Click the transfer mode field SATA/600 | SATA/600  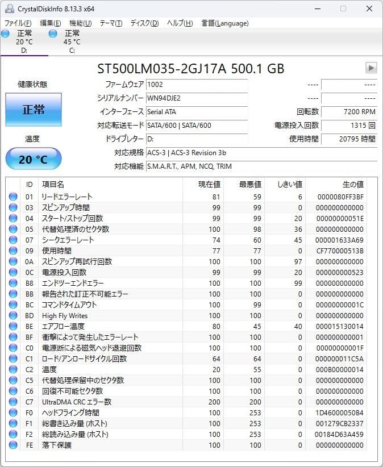(x=197, y=126)
